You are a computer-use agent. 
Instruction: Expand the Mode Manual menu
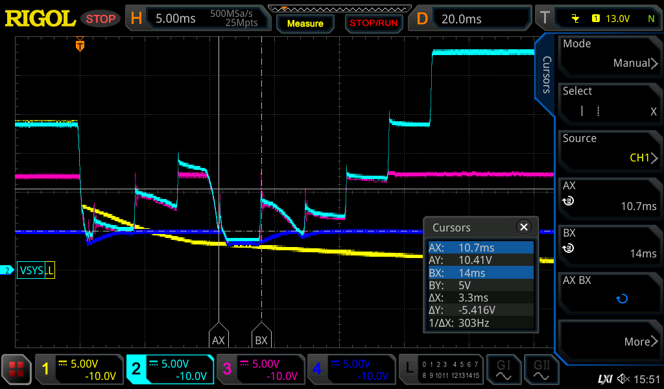point(610,56)
